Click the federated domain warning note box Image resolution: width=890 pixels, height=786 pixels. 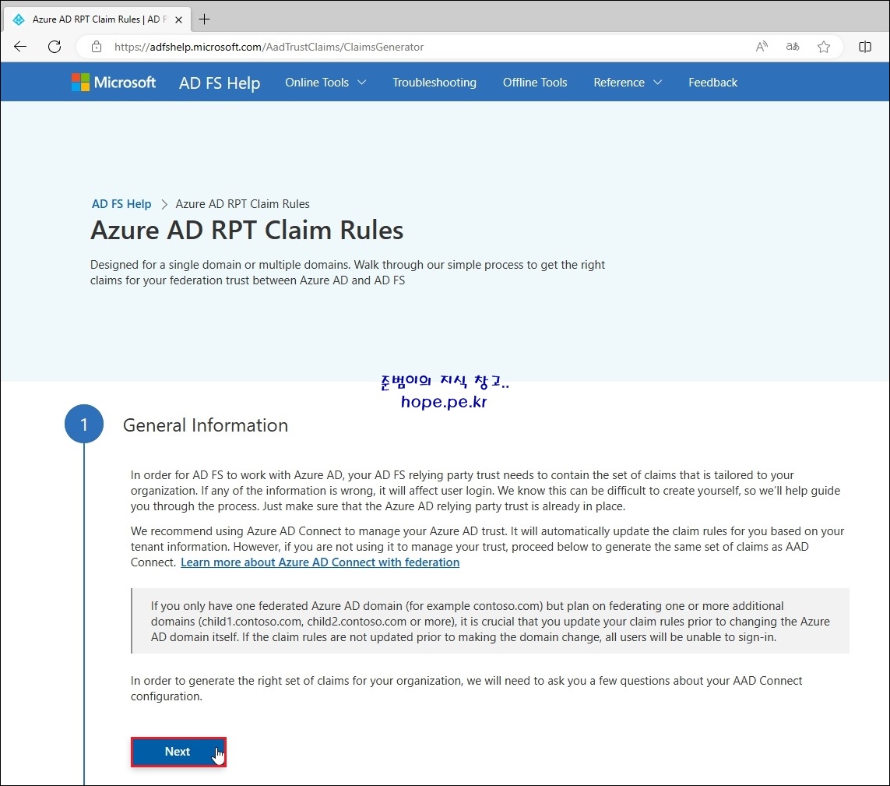[x=490, y=622]
